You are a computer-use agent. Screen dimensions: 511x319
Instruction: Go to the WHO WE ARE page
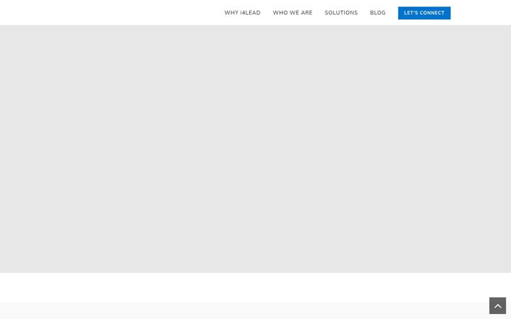point(292,13)
